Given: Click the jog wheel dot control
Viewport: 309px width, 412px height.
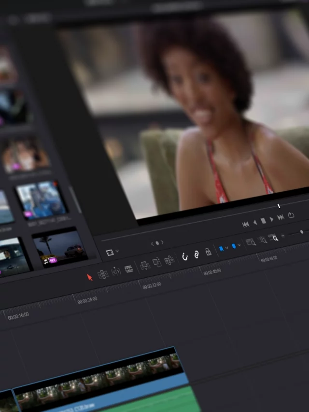Looking at the screenshot, I should click(x=157, y=243).
